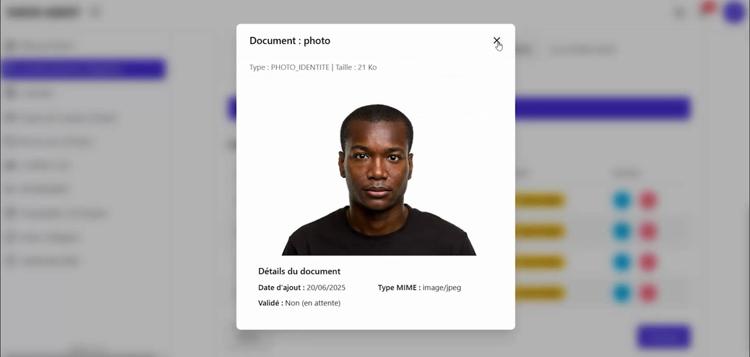The image size is (750, 357).
Task: Click the purple button at the bottom right
Action: click(x=663, y=336)
